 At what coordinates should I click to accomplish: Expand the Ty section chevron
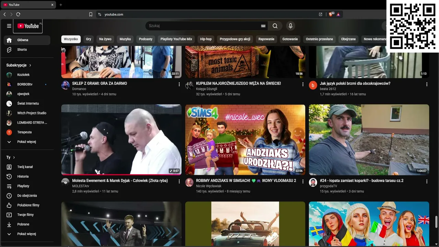(14, 157)
